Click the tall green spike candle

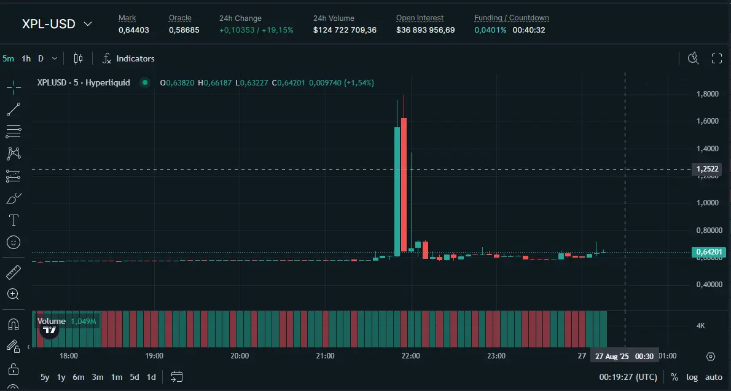[x=397, y=191]
